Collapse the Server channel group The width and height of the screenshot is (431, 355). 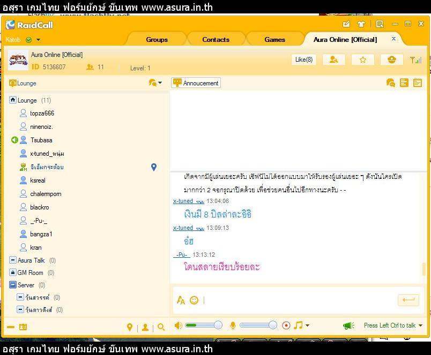coord(13,285)
